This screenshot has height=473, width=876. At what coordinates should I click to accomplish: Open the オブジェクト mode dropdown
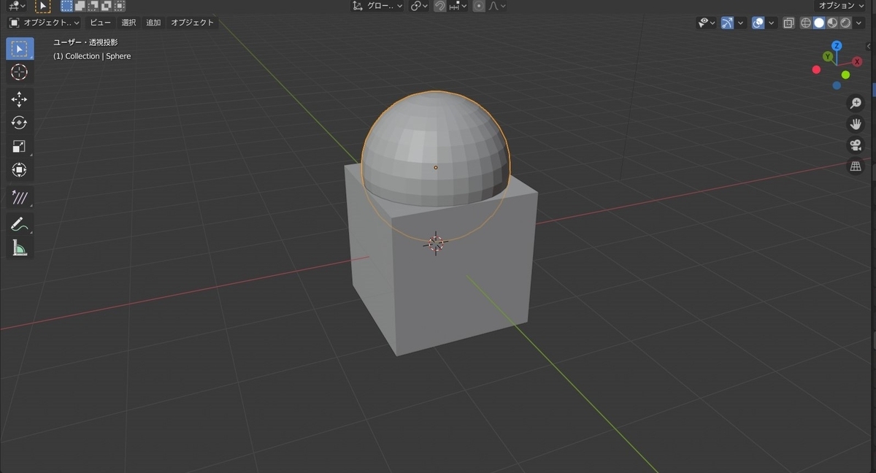pos(45,23)
